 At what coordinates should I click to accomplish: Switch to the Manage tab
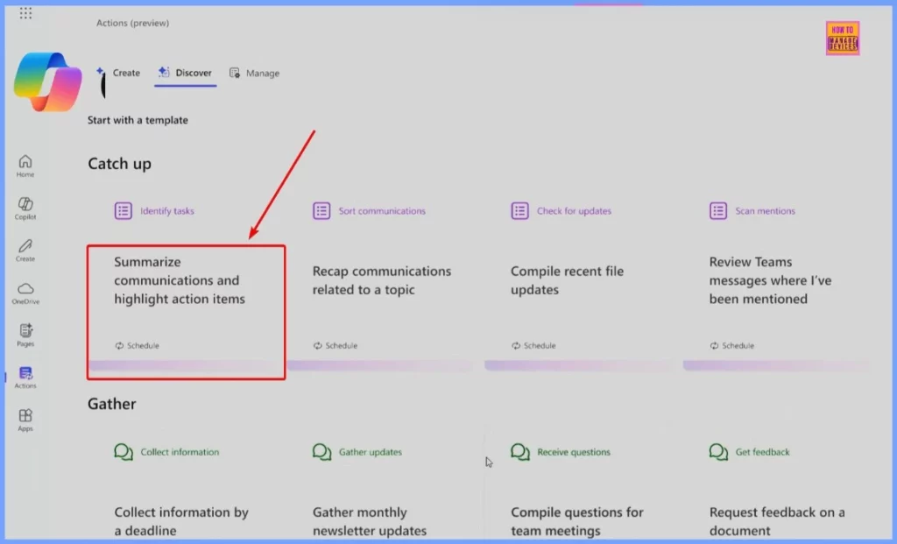coord(255,73)
